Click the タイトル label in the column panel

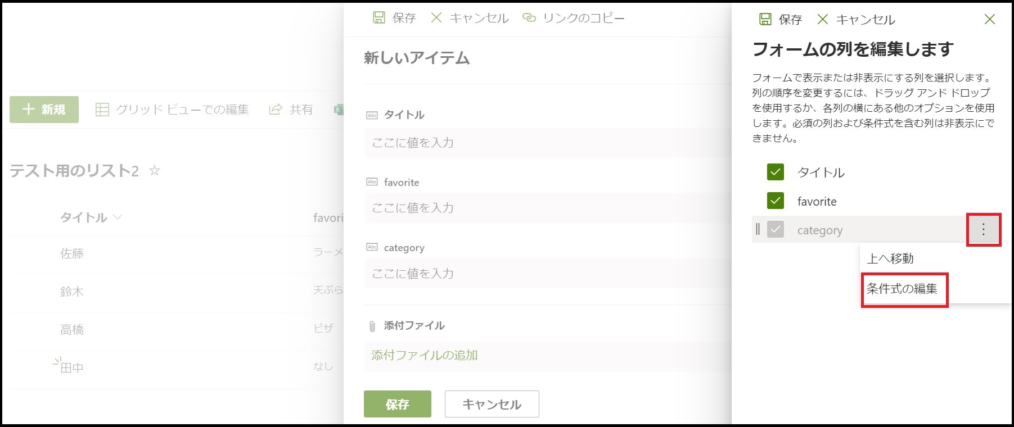point(821,172)
